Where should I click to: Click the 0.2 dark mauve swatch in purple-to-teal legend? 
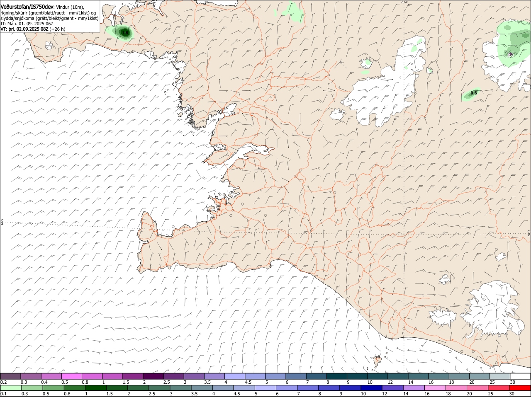coord(11,376)
